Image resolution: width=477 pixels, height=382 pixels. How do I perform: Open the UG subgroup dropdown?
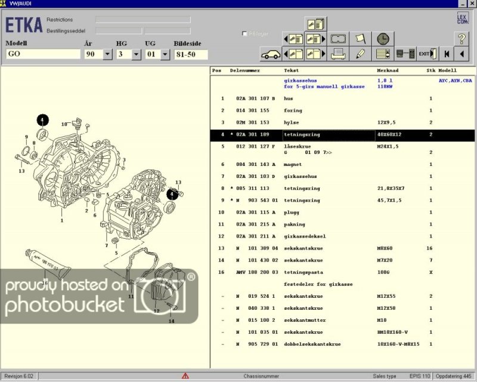point(165,54)
